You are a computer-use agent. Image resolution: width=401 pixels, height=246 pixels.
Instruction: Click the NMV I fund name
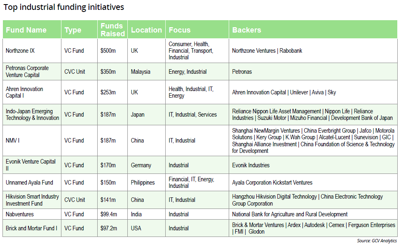tap(13, 141)
